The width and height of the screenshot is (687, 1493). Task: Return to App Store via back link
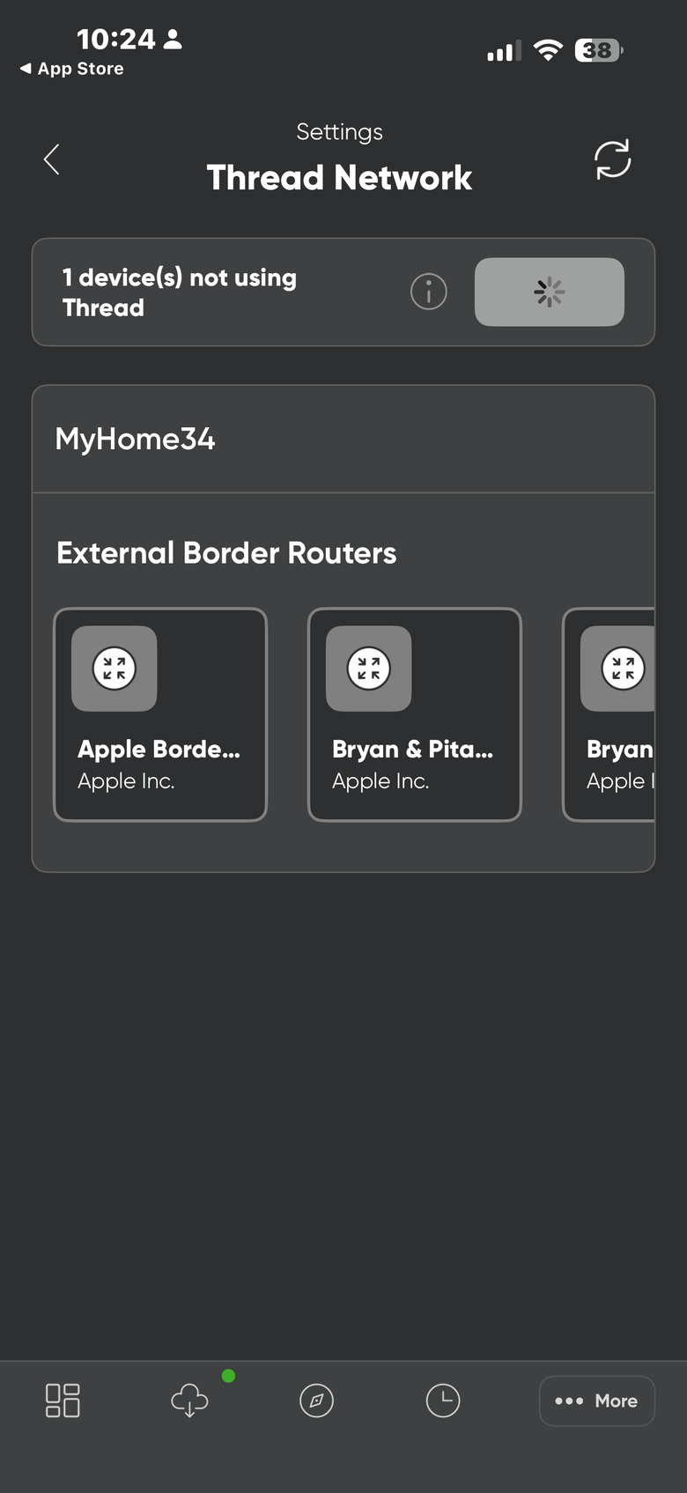point(72,69)
